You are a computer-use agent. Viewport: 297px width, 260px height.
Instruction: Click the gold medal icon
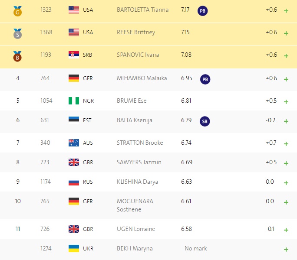pos(17,11)
